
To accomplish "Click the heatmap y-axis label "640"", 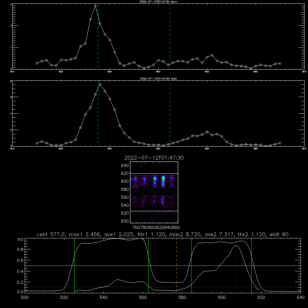I will click(x=125, y=165).
